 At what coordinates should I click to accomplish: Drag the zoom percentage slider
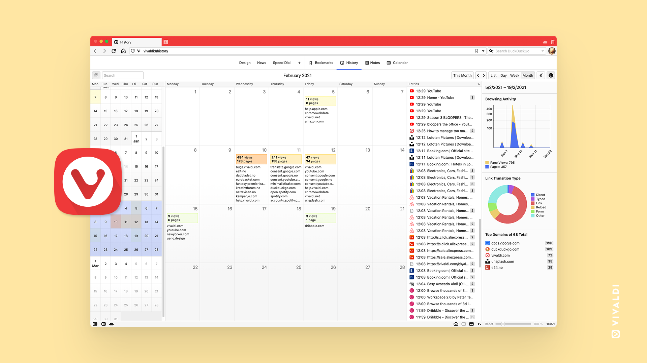[502, 324]
